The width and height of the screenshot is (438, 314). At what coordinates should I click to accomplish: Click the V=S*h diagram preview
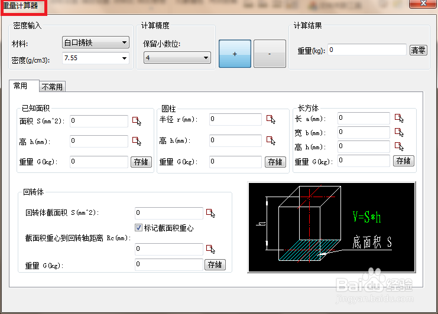(x=332, y=227)
